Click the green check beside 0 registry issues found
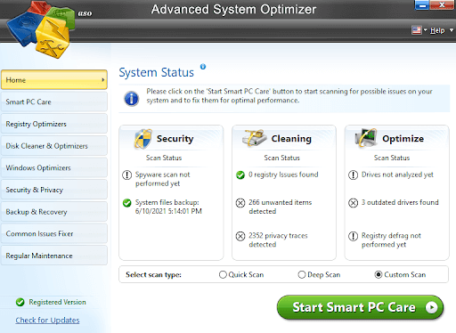The height and width of the screenshot is (333, 456). [x=240, y=175]
